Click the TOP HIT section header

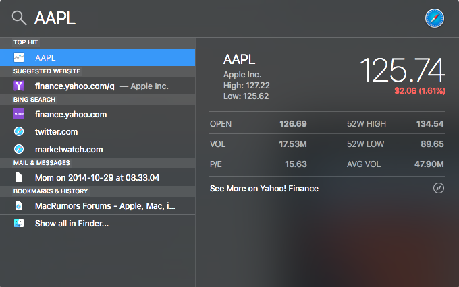click(x=26, y=42)
